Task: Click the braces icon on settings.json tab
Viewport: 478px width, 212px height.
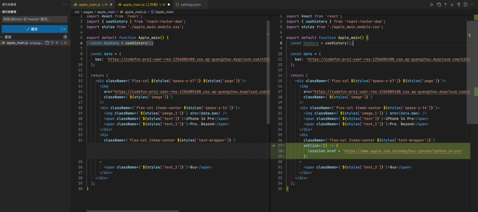Action: [177, 4]
